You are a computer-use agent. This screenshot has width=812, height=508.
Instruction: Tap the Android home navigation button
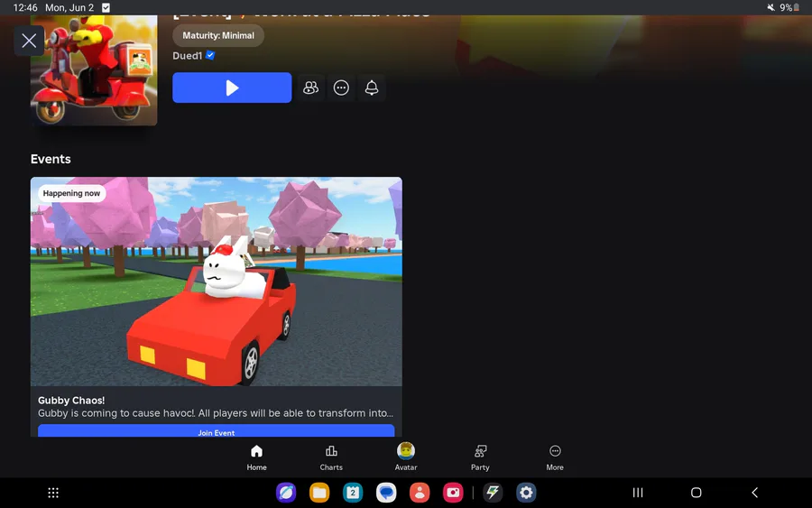click(696, 493)
